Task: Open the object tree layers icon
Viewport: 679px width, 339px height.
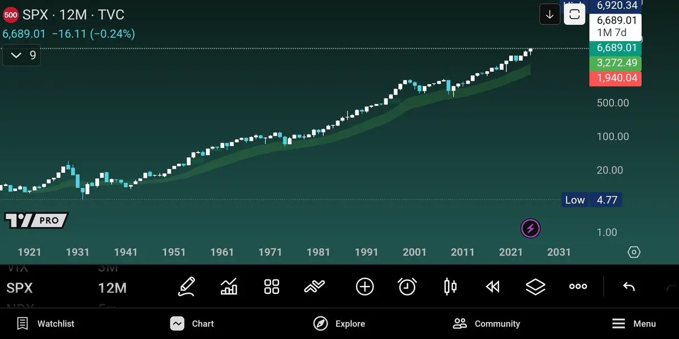Action: tap(535, 287)
